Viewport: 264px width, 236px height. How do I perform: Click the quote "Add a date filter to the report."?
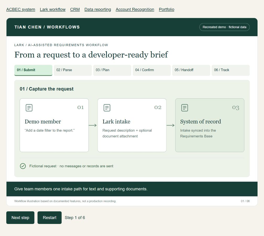(x=50, y=131)
